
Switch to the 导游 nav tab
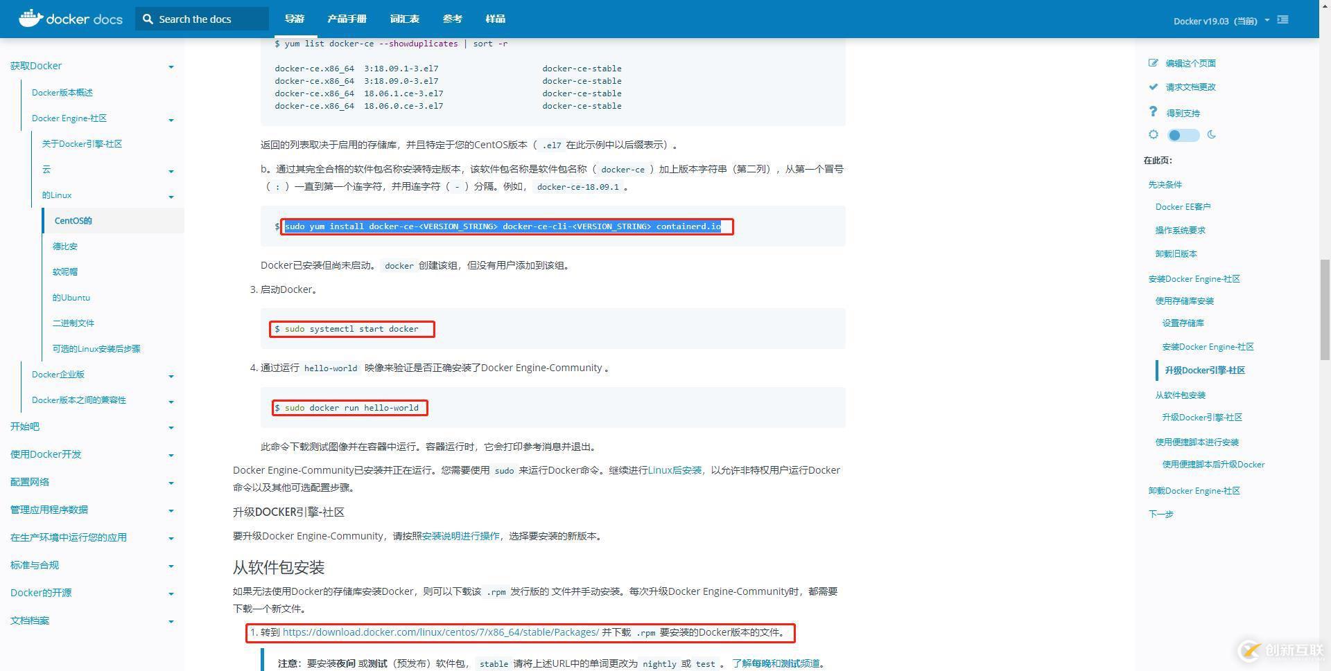pos(295,19)
